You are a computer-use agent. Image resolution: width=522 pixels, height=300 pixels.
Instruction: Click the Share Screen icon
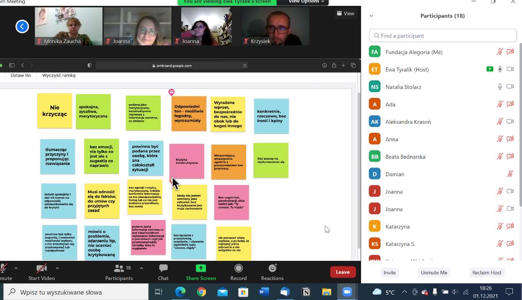click(201, 269)
